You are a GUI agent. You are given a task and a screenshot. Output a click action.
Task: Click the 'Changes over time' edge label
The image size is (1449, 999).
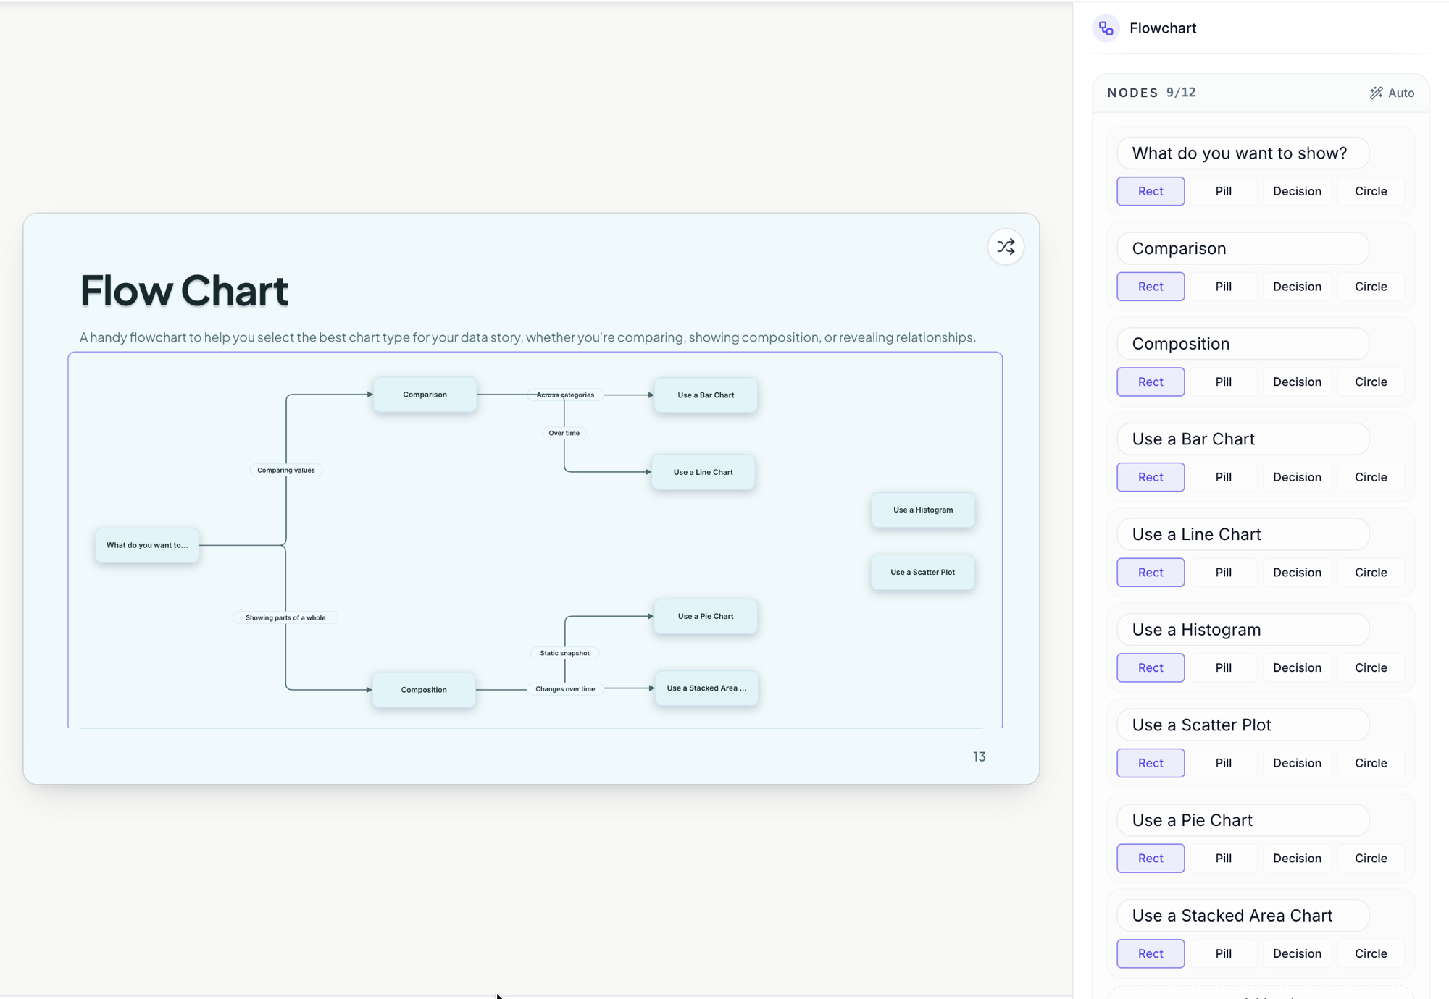565,688
